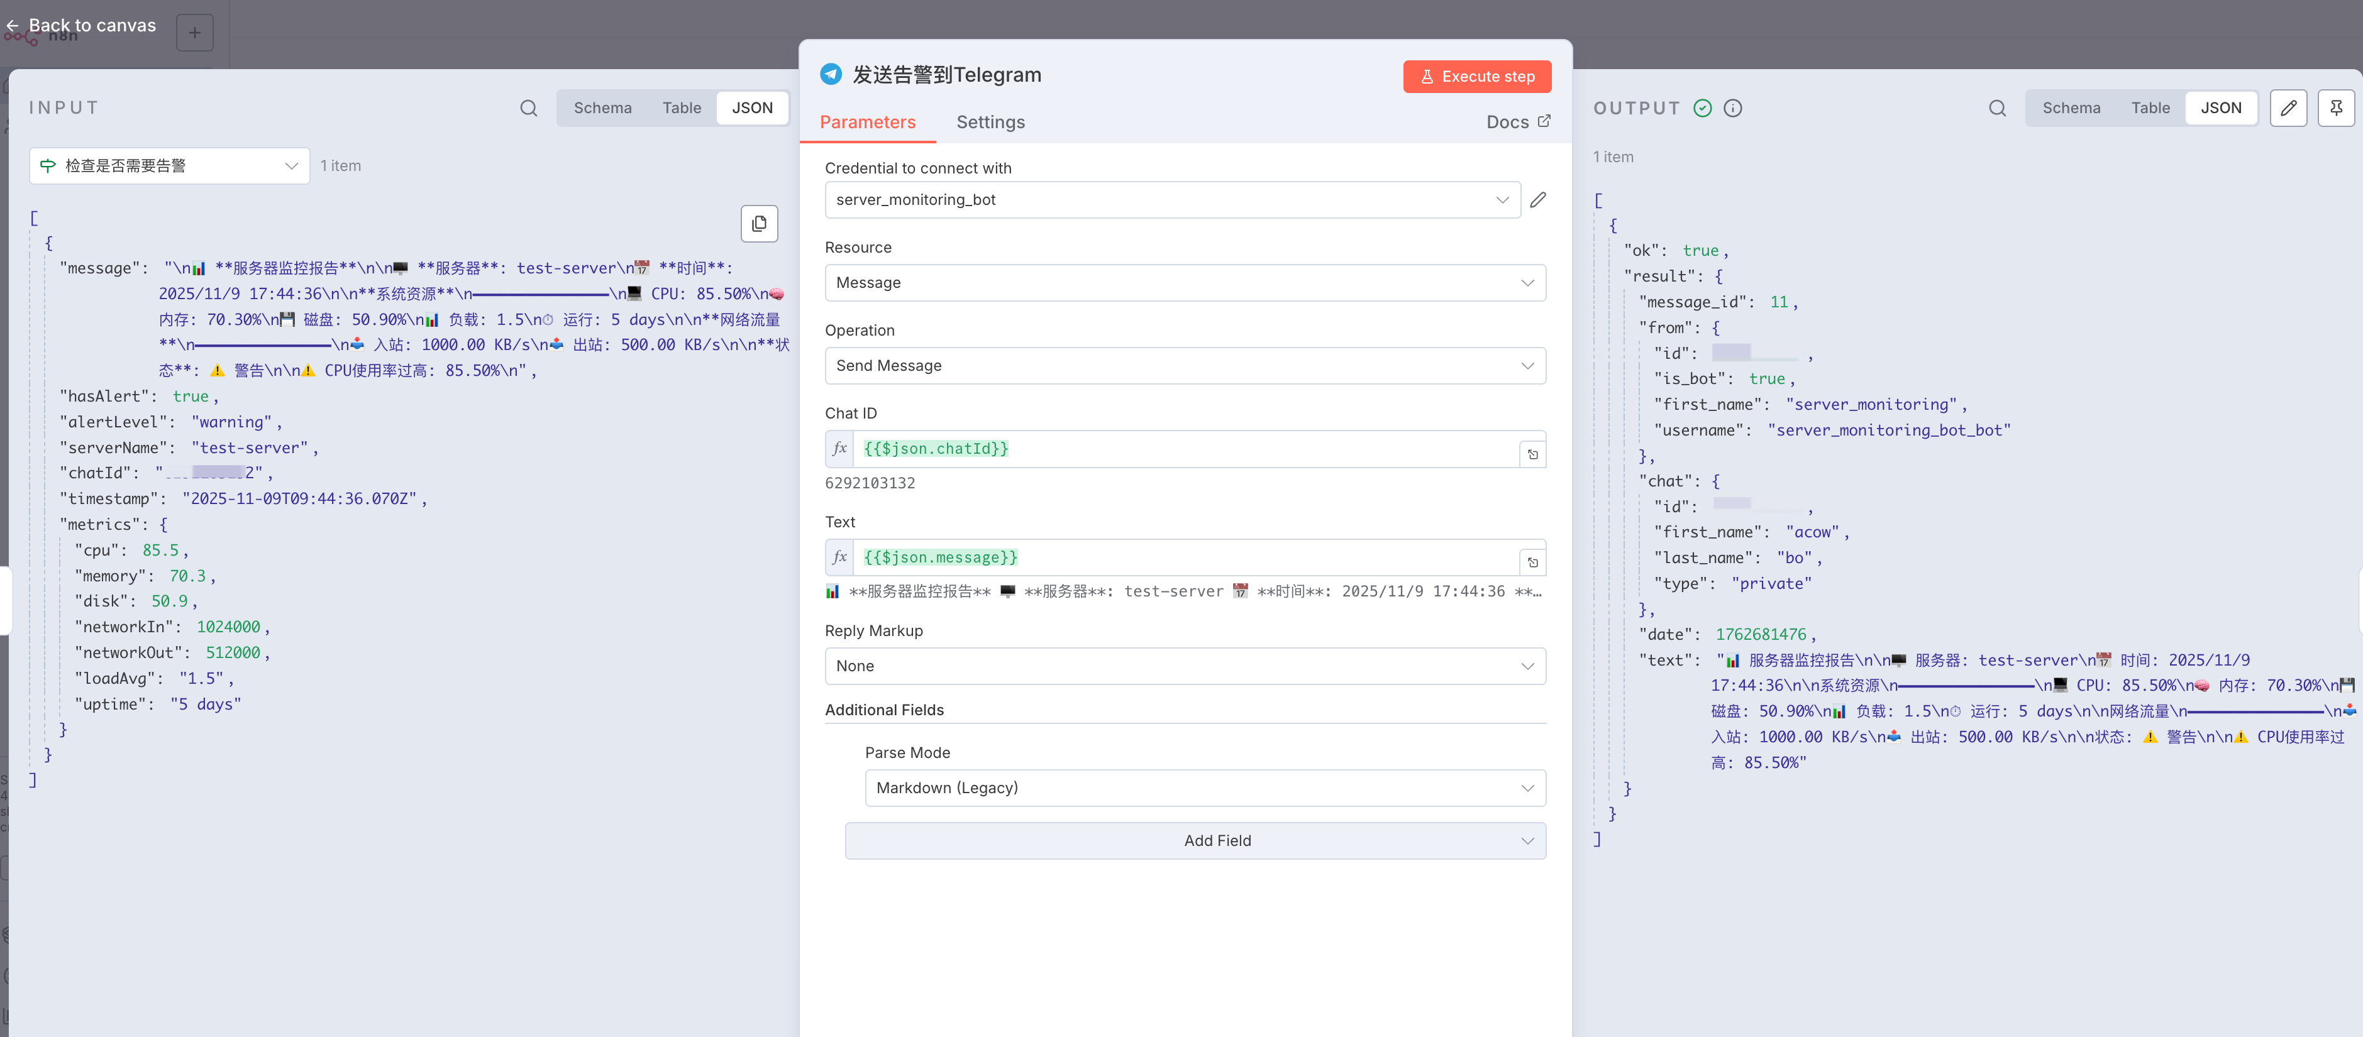
Task: Click the Chat ID expression field
Action: click(1183, 448)
